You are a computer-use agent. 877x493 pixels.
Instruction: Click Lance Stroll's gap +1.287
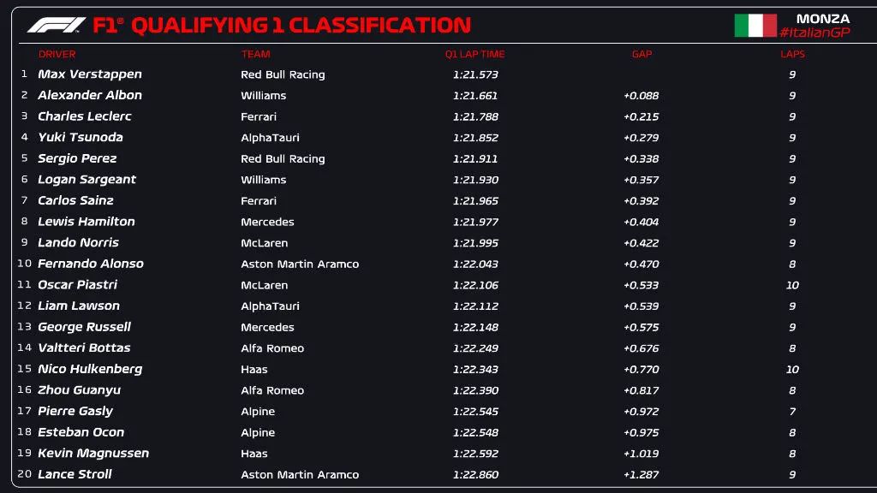641,474
